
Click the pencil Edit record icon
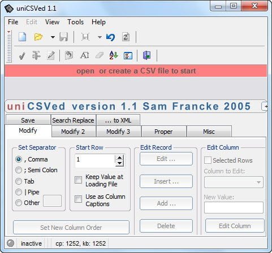tap(51, 55)
